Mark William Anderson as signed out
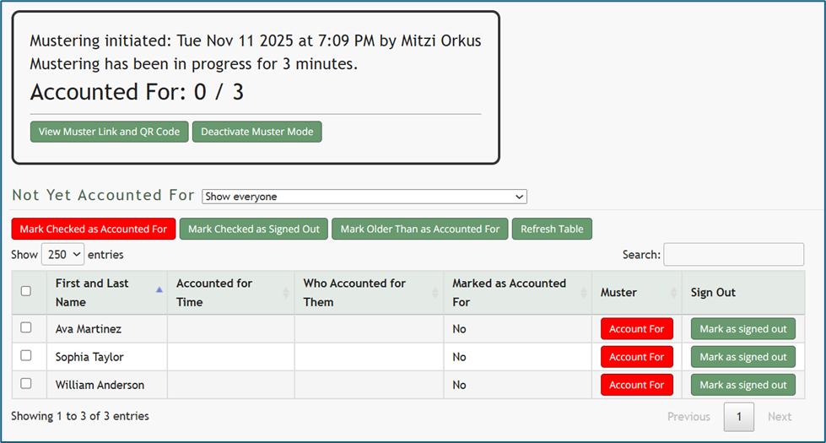The width and height of the screenshot is (826, 443). pos(742,385)
